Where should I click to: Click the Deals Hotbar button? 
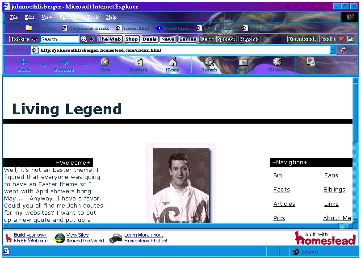[149, 39]
